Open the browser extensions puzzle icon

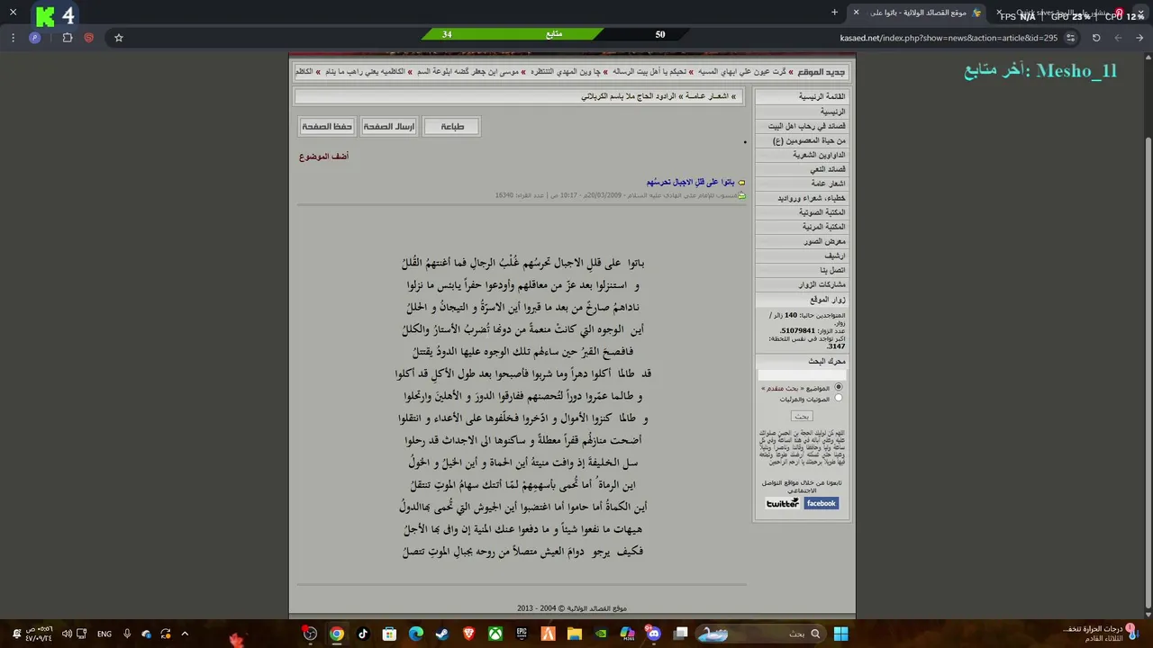pyautogui.click(x=68, y=38)
